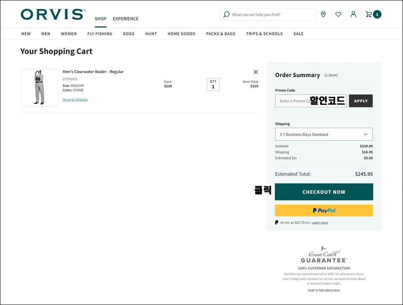Open the HUNT menu
This screenshot has height=305, width=403.
coord(151,34)
